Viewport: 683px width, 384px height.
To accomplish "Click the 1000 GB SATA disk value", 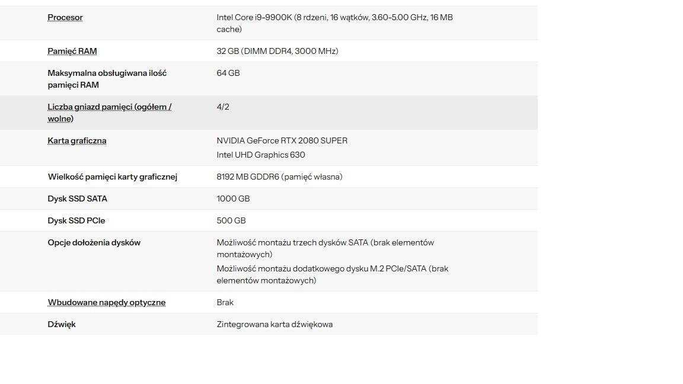I will pos(233,199).
